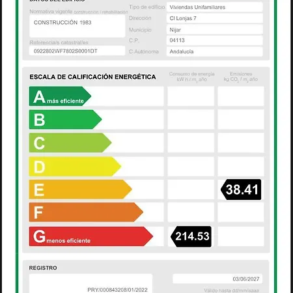Click the CONSTRUCCIÓN 1983 field

click(77, 26)
